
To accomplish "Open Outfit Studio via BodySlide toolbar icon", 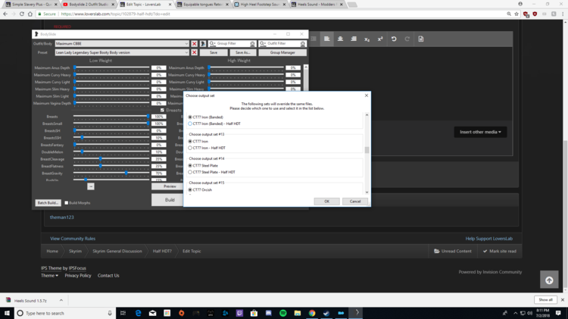I will click(203, 43).
